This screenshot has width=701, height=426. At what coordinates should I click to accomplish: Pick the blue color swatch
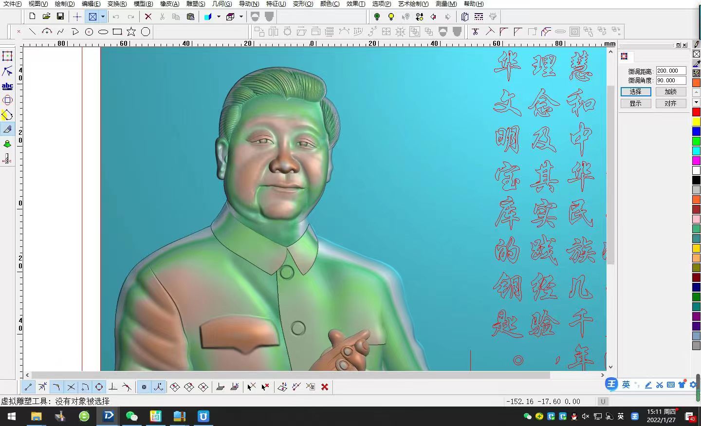(696, 131)
